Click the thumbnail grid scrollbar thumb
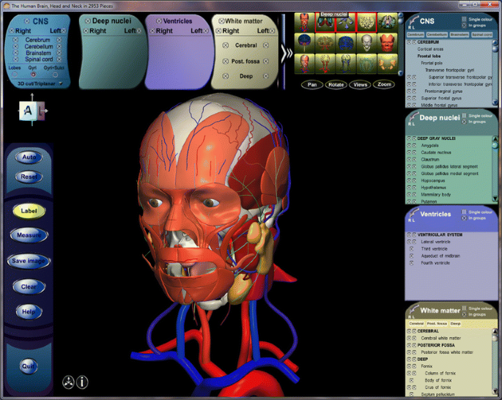The image size is (502, 400). [400, 21]
